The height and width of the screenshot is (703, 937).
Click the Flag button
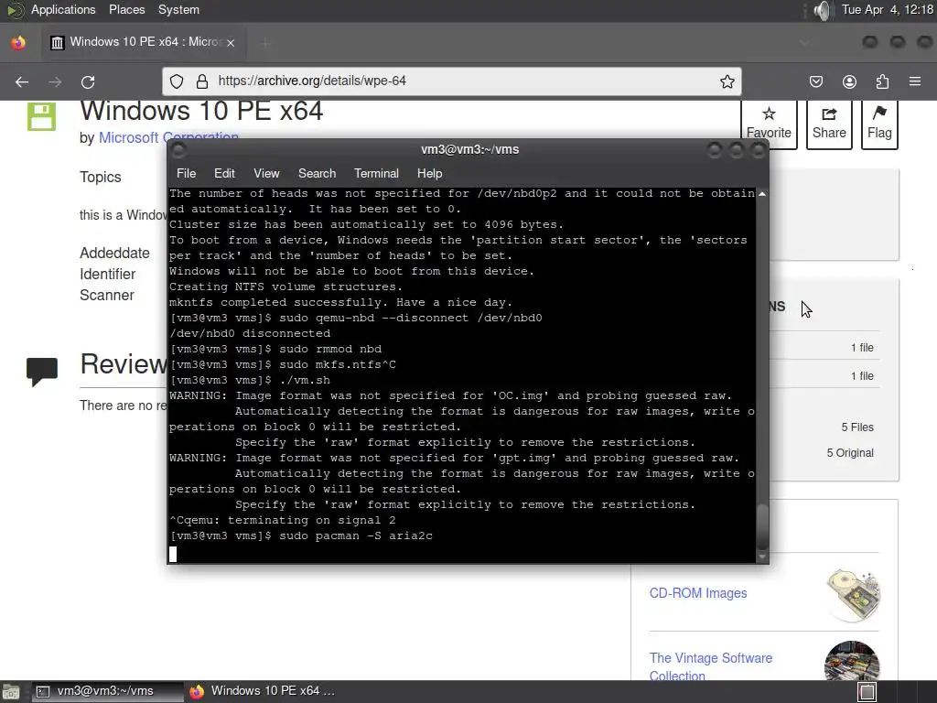click(x=879, y=124)
